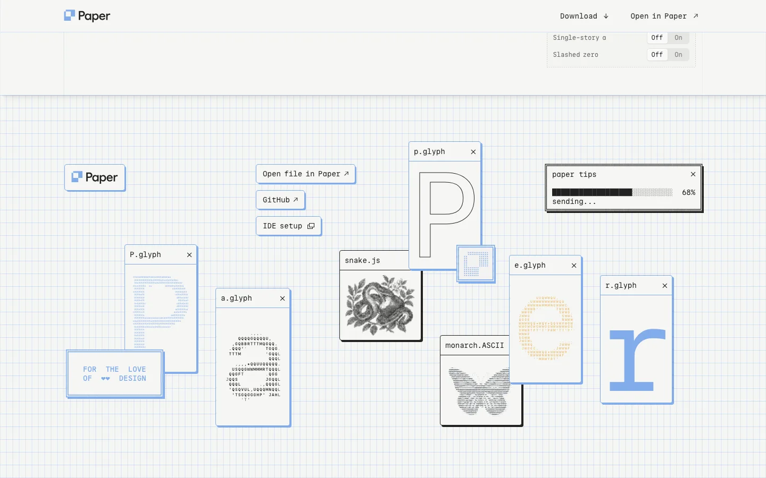Close the e.glyph window
Viewport: 766px width, 478px height.
[x=574, y=266]
